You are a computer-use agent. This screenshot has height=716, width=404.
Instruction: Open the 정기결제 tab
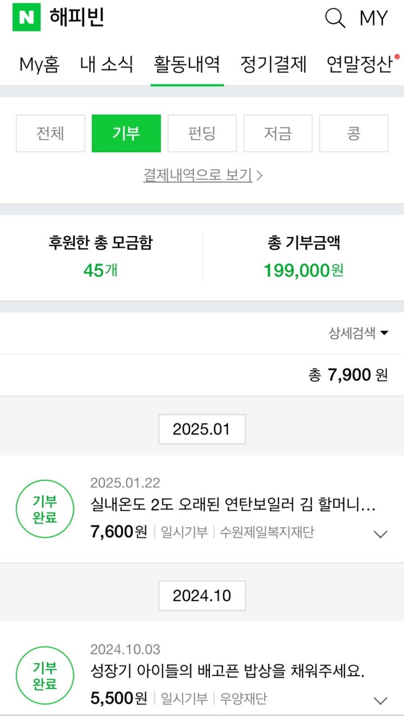(274, 65)
